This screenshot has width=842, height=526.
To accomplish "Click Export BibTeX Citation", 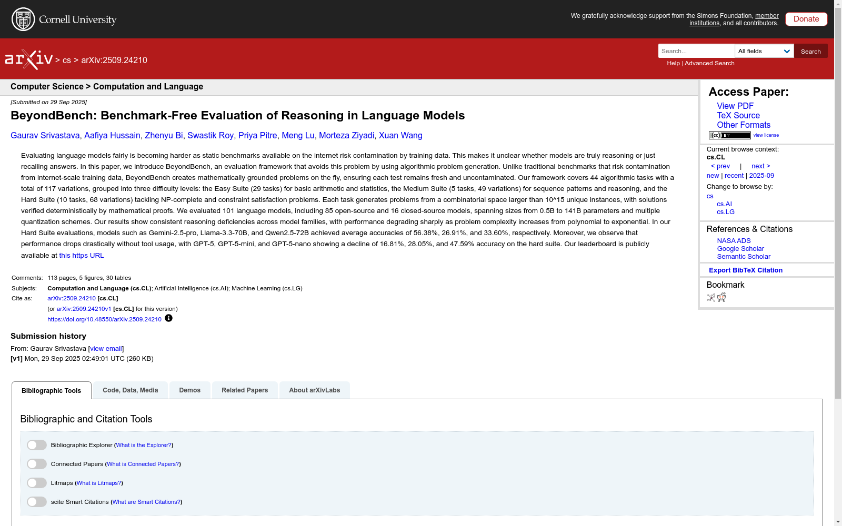I will 746,270.
